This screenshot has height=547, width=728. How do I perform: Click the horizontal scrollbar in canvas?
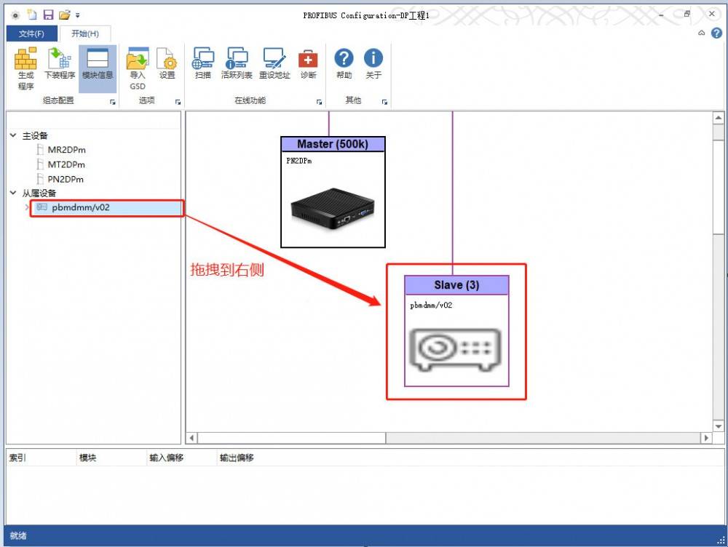pos(448,437)
